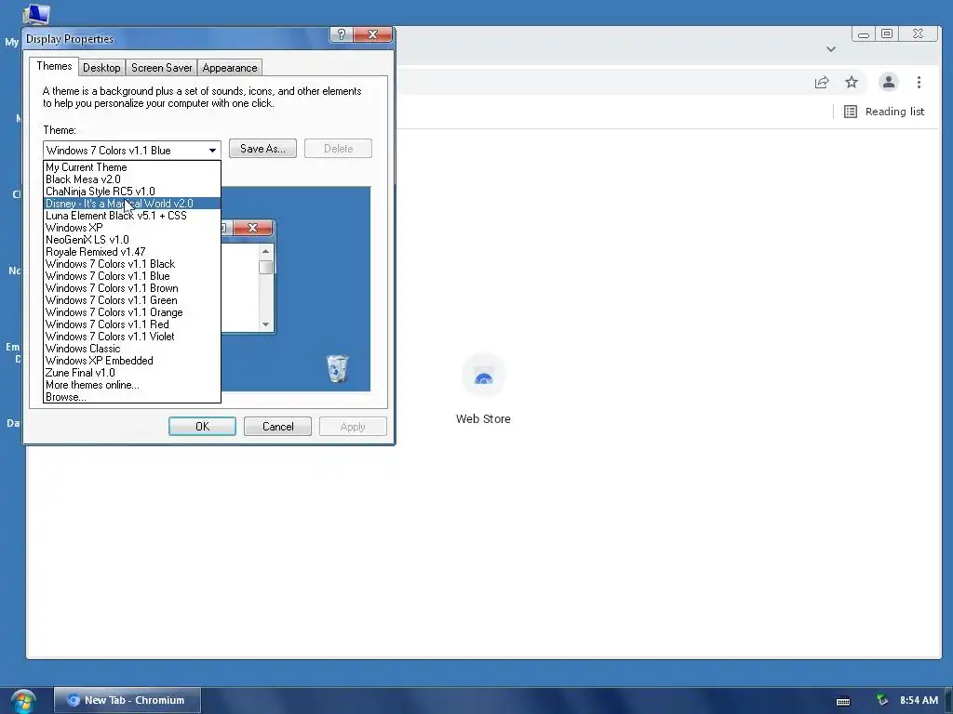
Task: Select Windows 7 Colors v1.1 Orange
Action: pos(132,312)
